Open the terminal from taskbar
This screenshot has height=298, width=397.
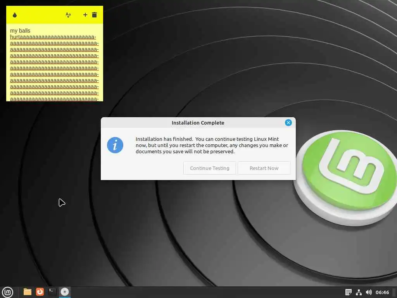[x=52, y=292]
